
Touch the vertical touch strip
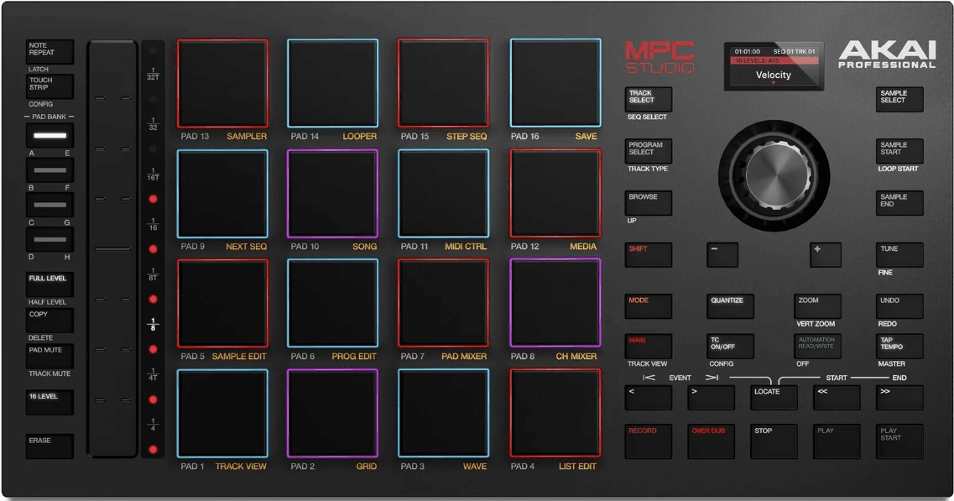[x=112, y=248]
